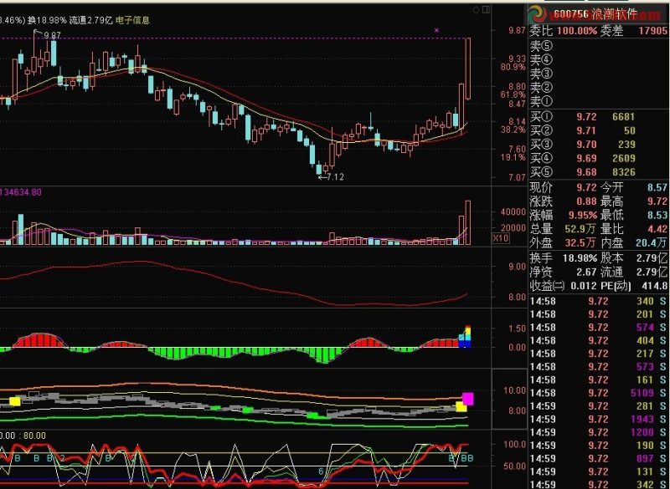
Task: Click the tallest volume bar at the chart's right
Action: coord(468,222)
